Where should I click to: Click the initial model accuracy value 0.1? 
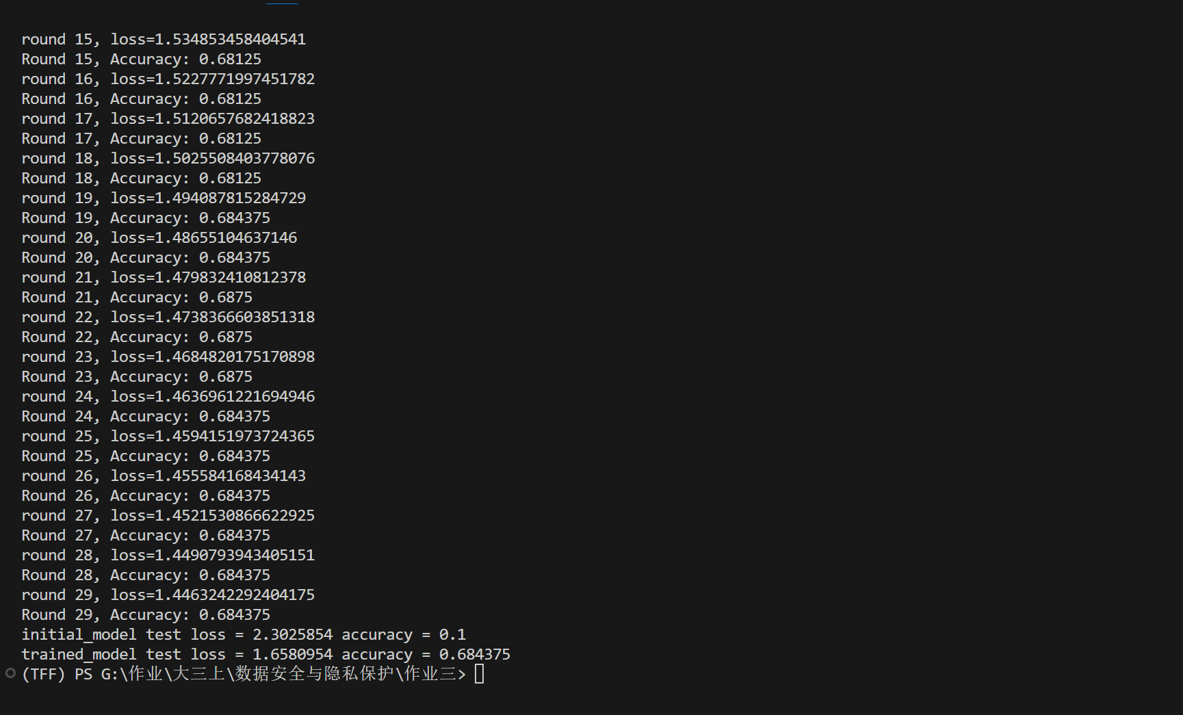pyautogui.click(x=452, y=634)
